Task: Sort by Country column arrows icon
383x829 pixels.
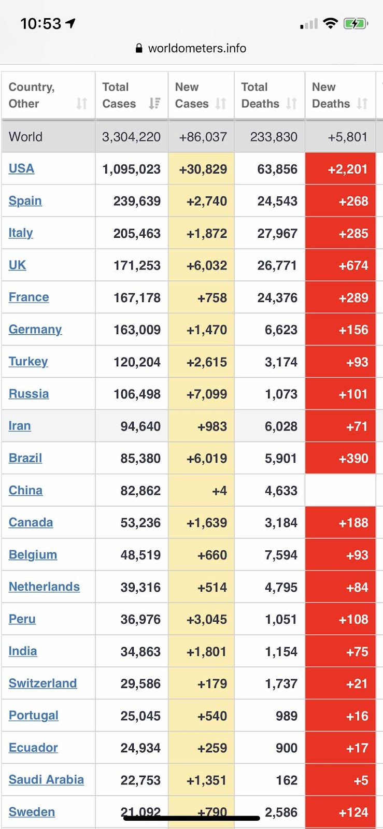Action: coord(81,104)
